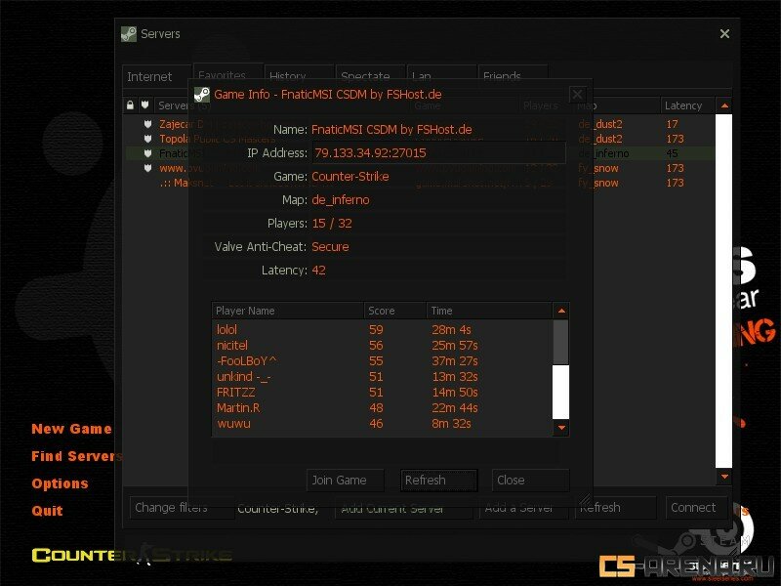Image resolution: width=781 pixels, height=586 pixels.
Task: Open the Find Servers menu item
Action: tap(74, 456)
